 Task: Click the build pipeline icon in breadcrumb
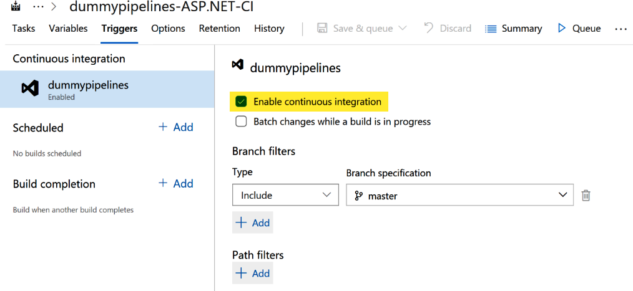[x=16, y=7]
